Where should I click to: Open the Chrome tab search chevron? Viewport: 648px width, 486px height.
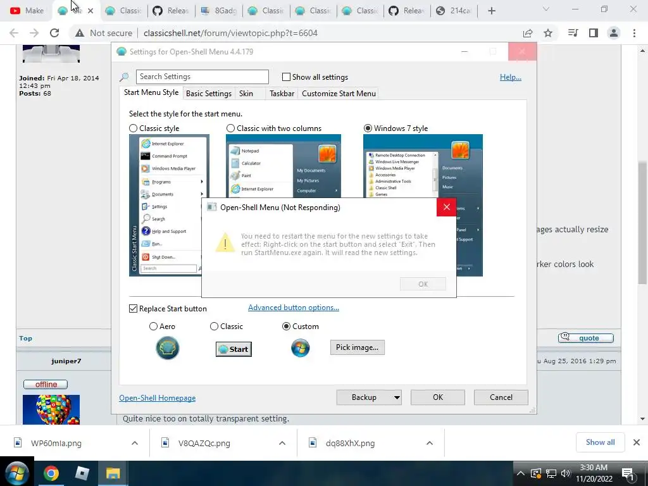coord(546,9)
